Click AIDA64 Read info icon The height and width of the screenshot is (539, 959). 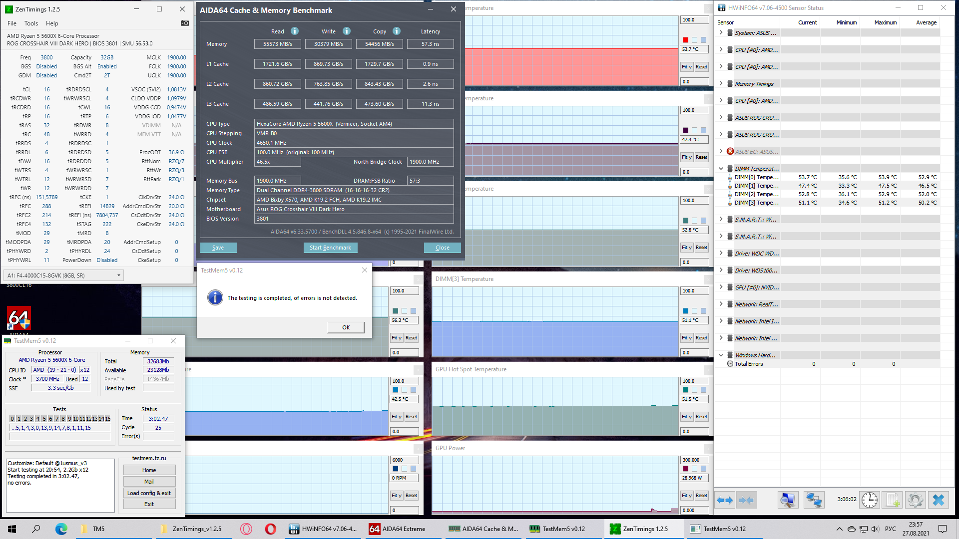click(295, 31)
